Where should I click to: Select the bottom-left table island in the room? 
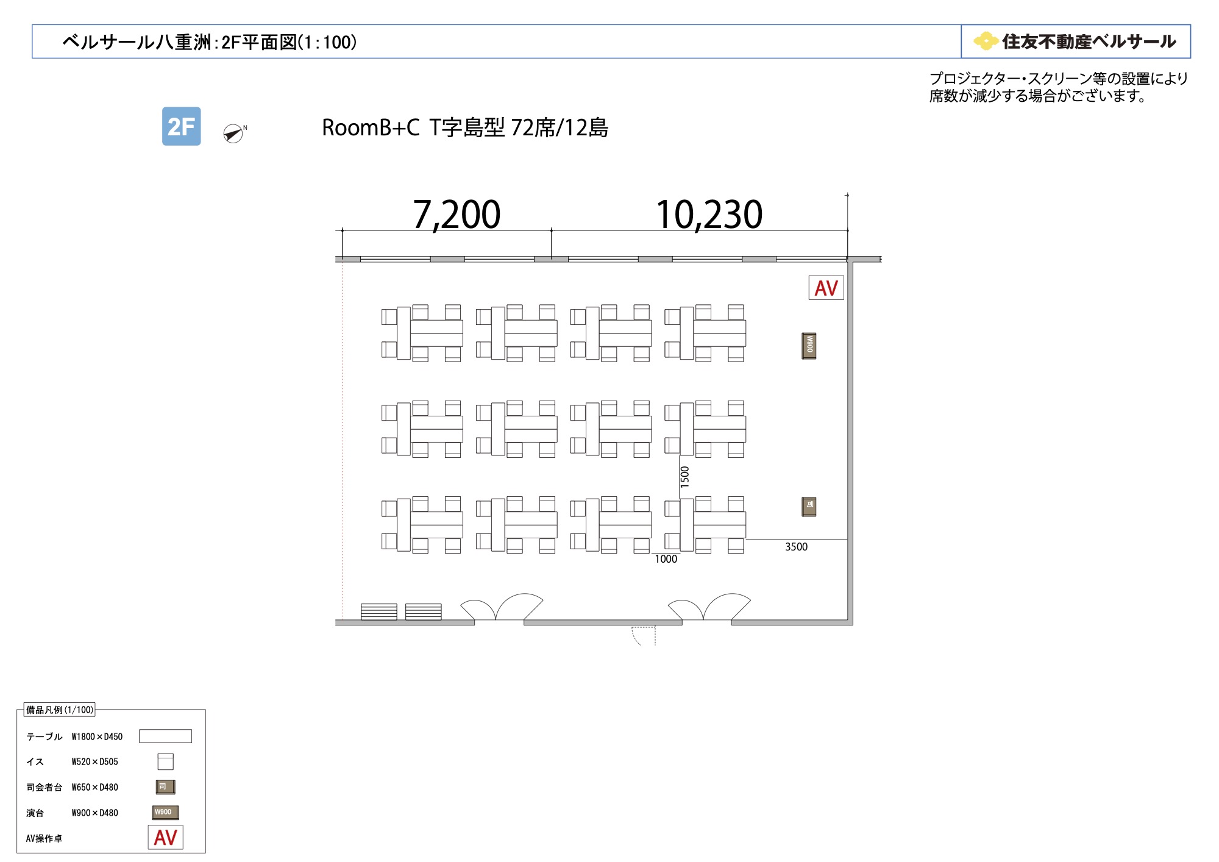coord(422,525)
